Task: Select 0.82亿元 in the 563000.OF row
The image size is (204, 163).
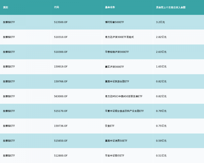Action: pyautogui.click(x=161, y=96)
